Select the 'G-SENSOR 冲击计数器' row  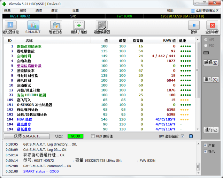[x=99, y=105]
